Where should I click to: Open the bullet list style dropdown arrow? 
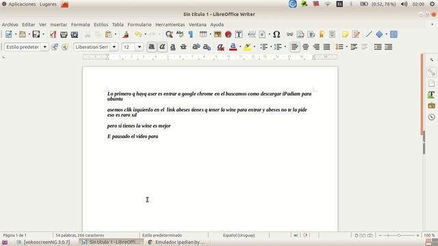click(x=271, y=47)
